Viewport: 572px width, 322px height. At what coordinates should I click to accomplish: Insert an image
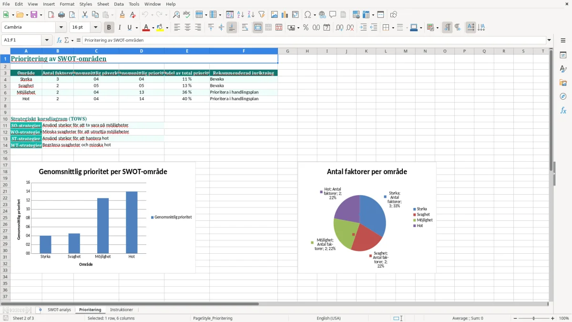coord(275,15)
